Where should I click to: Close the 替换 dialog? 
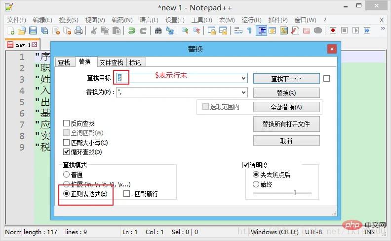(332, 49)
